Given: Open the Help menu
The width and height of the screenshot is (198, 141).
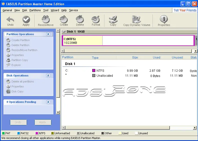Looking at the screenshot, I should [x=64, y=10].
